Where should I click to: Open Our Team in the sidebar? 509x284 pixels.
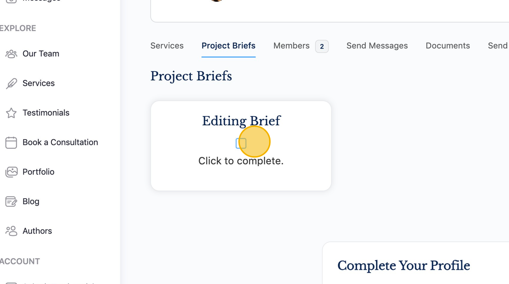click(41, 54)
